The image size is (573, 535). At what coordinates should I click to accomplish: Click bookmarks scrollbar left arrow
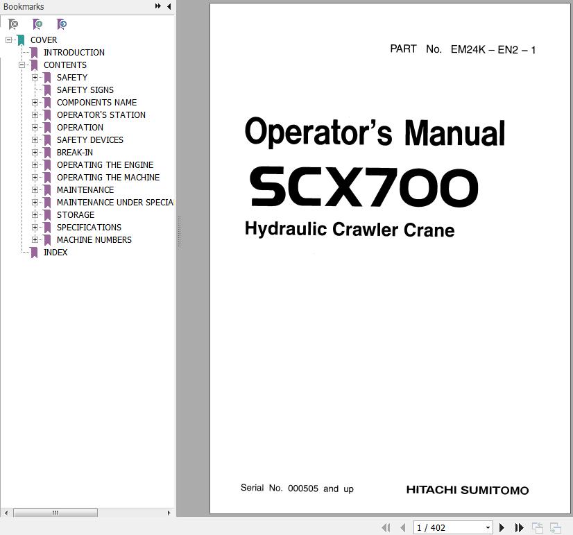pos(6,513)
